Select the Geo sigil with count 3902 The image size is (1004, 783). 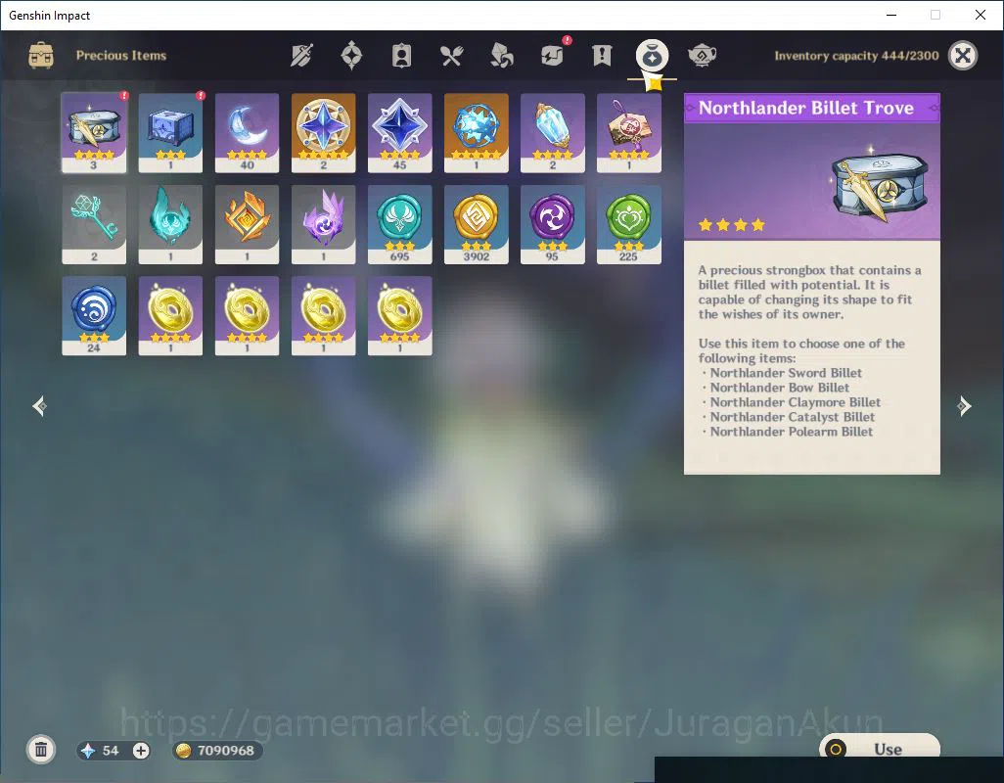click(476, 224)
